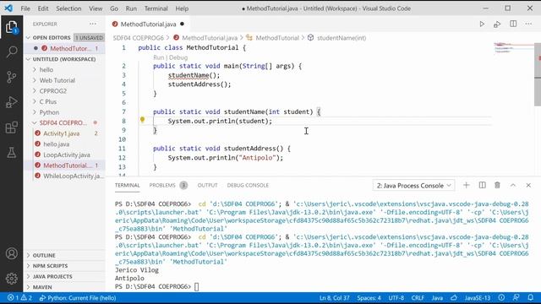Click the editor vertical scrollbar
Image resolution: width=541 pixels, height=304 pixels.
[x=538, y=74]
